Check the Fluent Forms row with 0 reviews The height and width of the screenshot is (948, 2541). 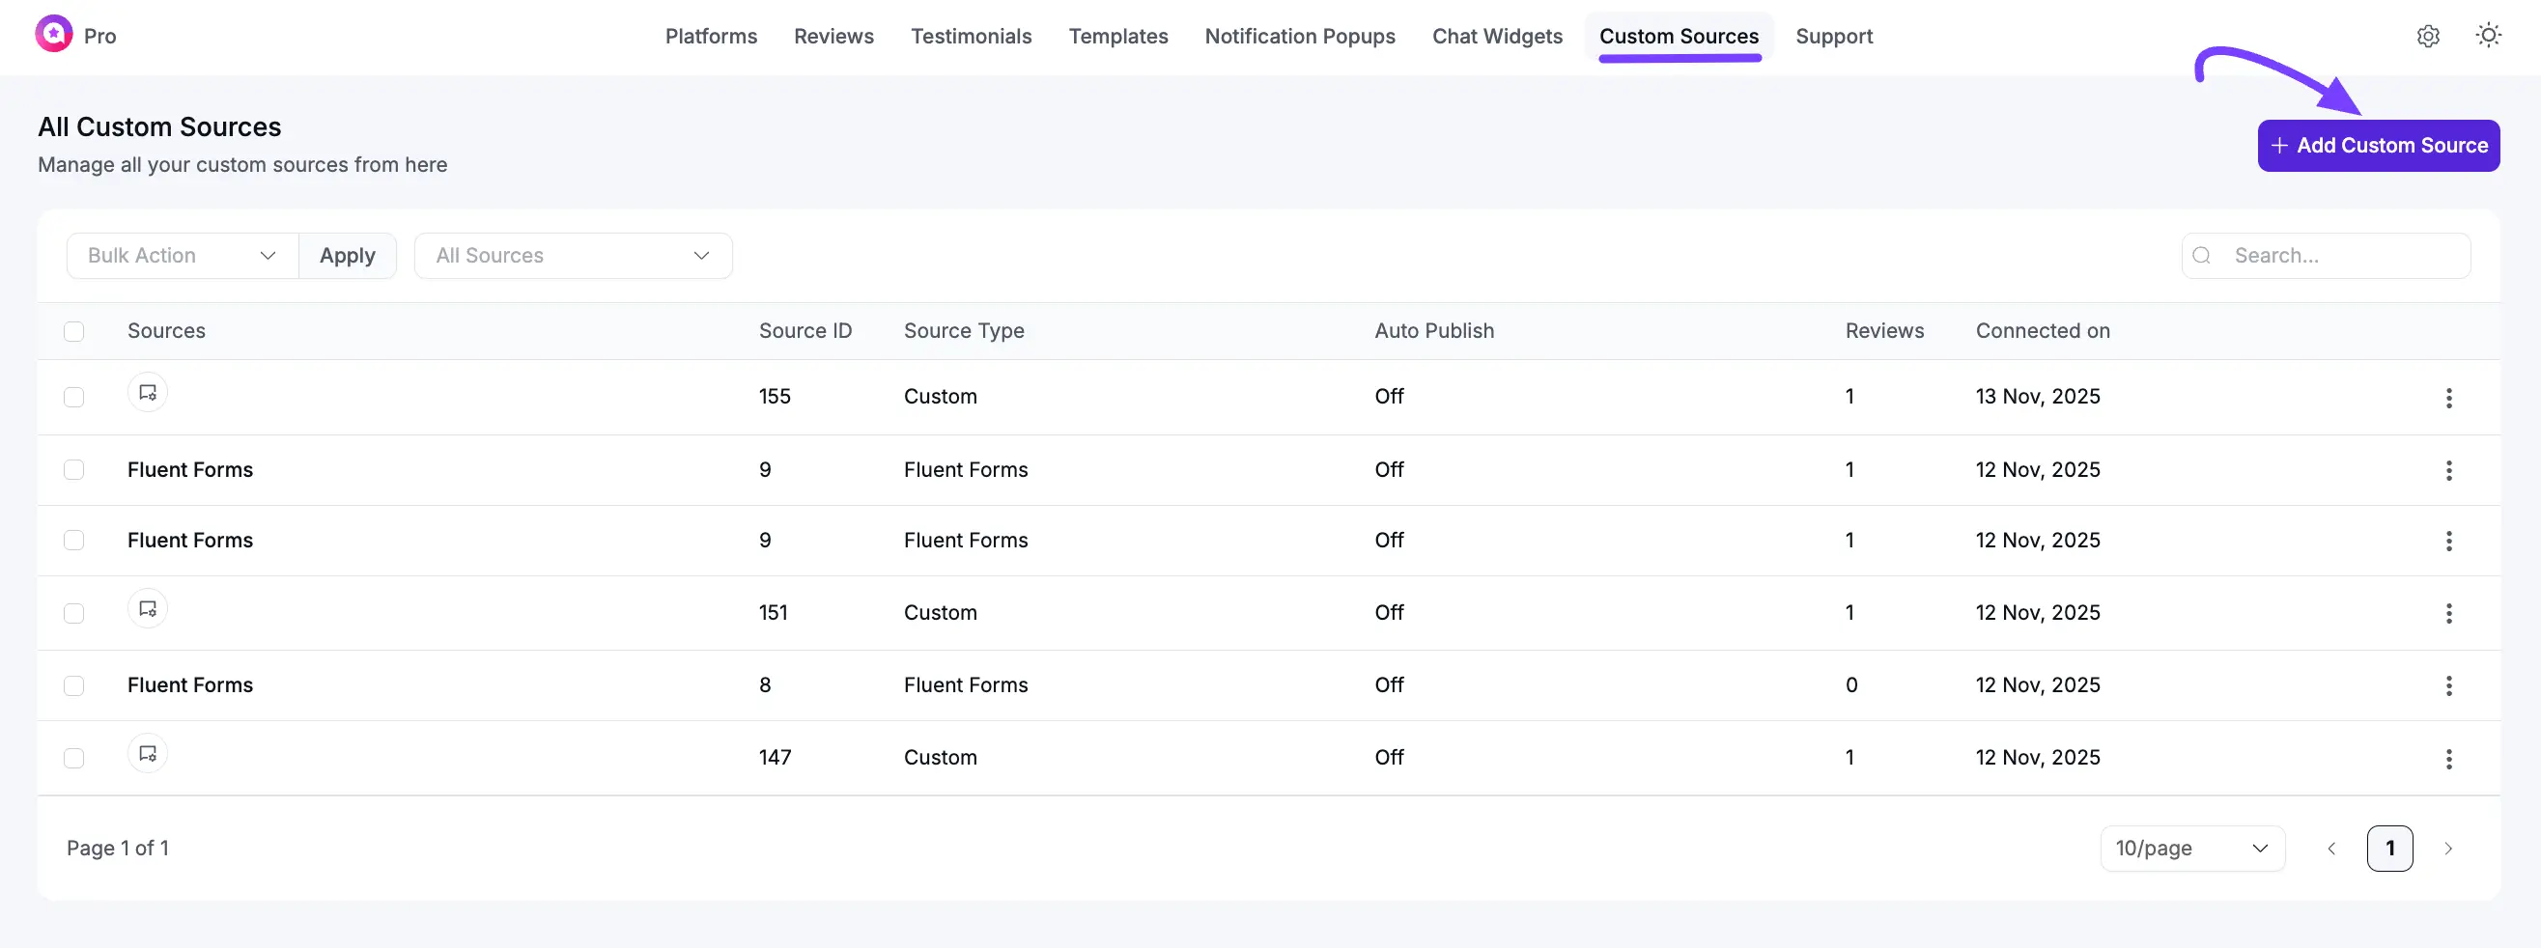tap(74, 684)
